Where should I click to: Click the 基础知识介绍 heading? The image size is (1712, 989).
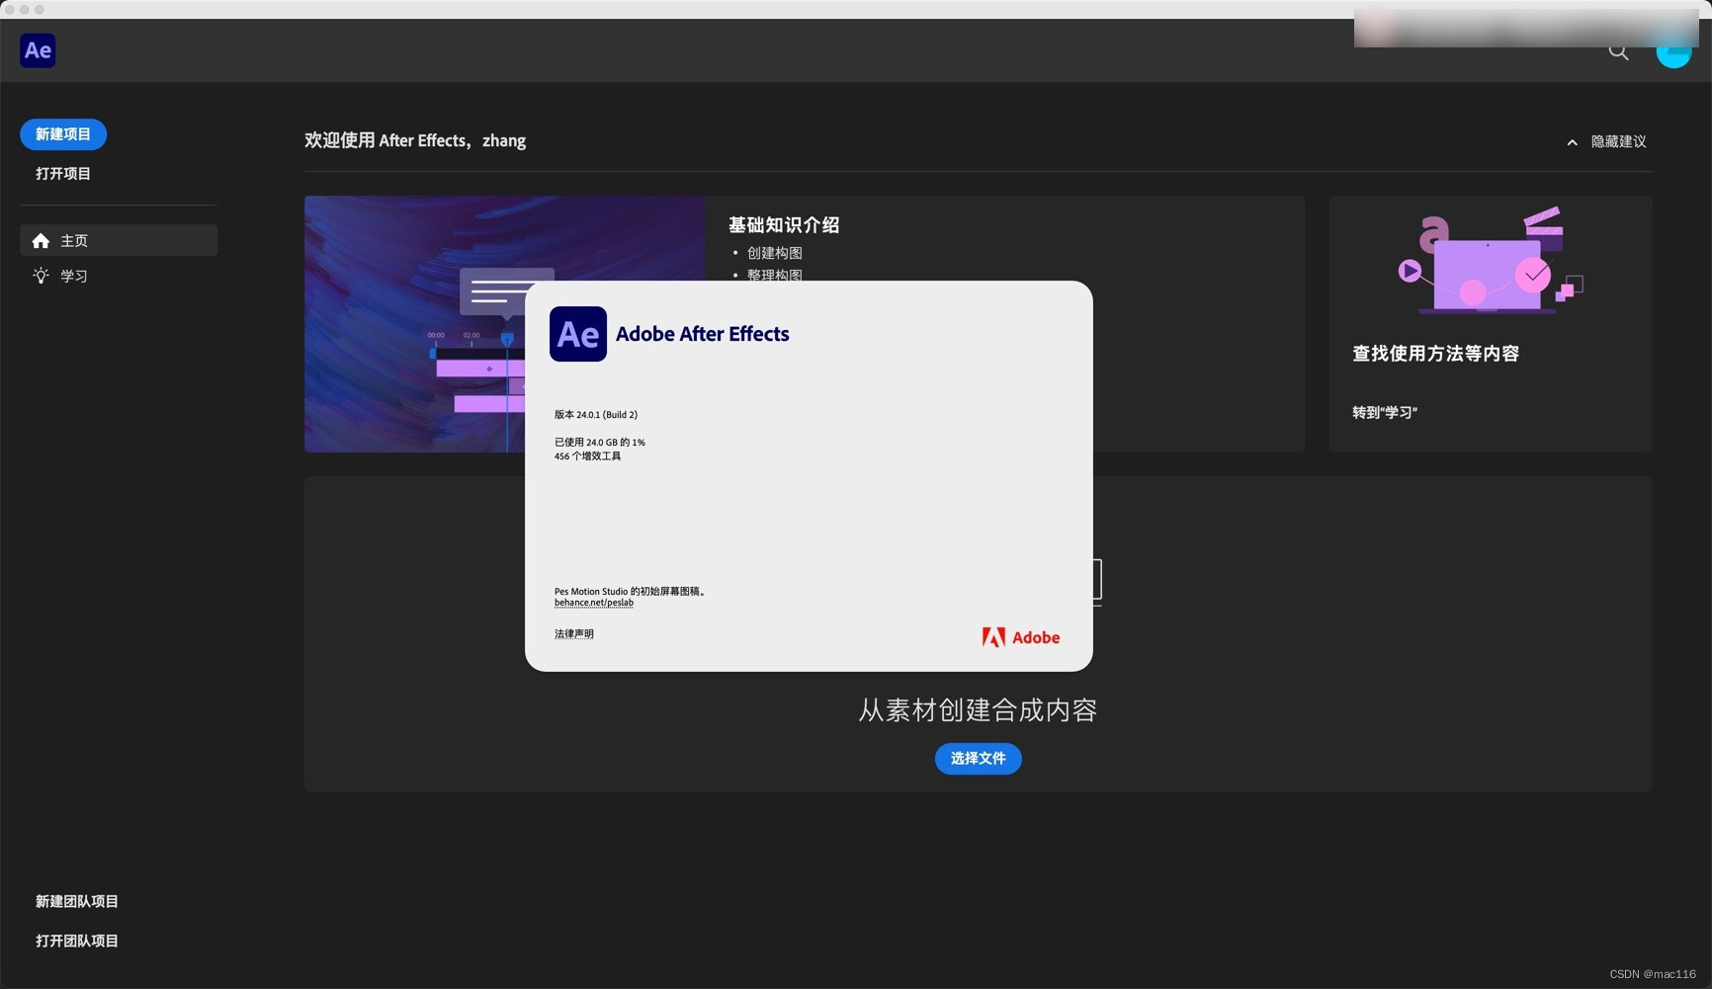point(784,225)
